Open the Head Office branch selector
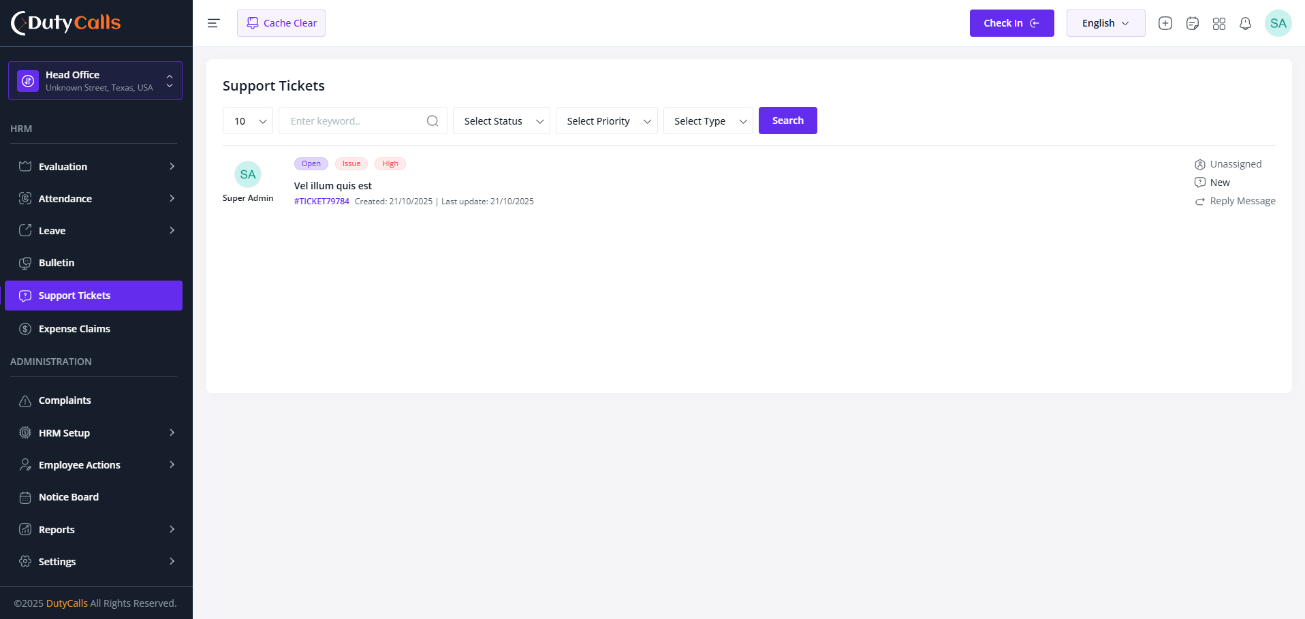The width and height of the screenshot is (1305, 619). pyautogui.click(x=95, y=81)
